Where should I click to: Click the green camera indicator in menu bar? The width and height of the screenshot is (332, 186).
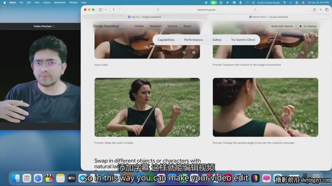pyautogui.click(x=213, y=3)
